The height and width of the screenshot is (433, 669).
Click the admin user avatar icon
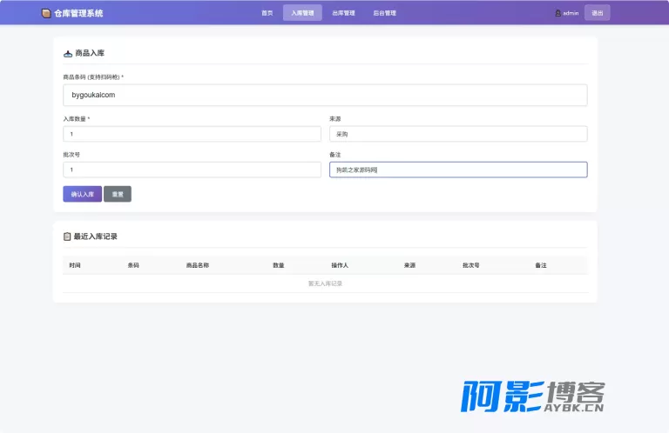point(557,13)
